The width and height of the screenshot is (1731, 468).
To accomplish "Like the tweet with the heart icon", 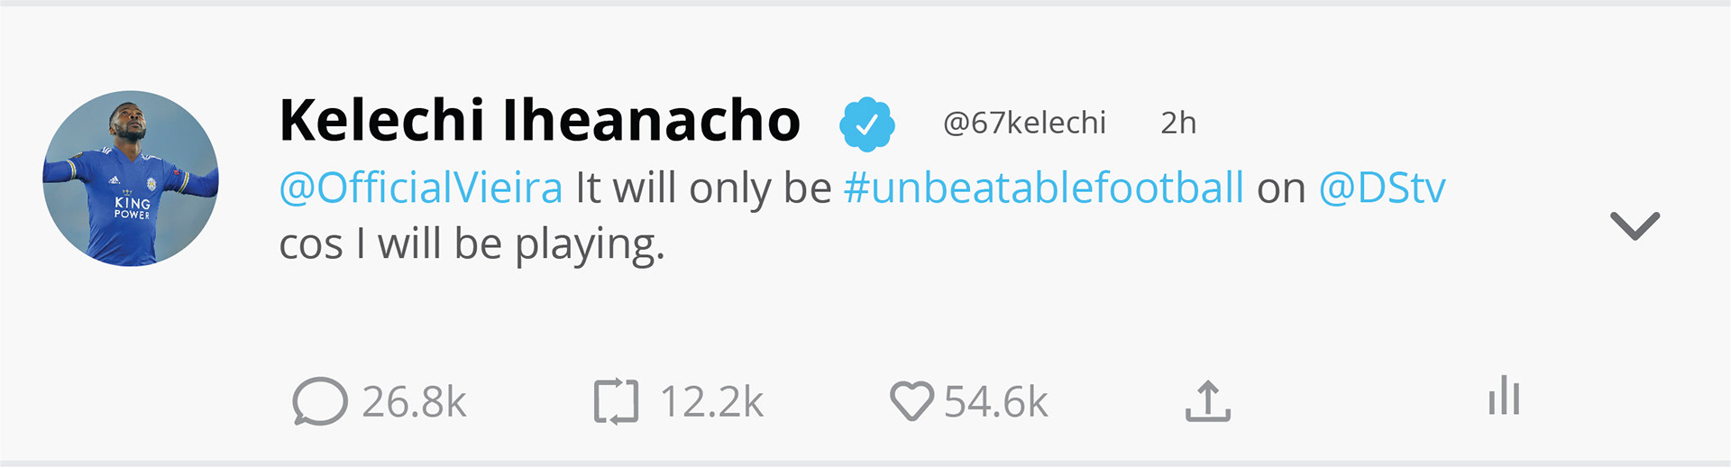I will [x=911, y=401].
